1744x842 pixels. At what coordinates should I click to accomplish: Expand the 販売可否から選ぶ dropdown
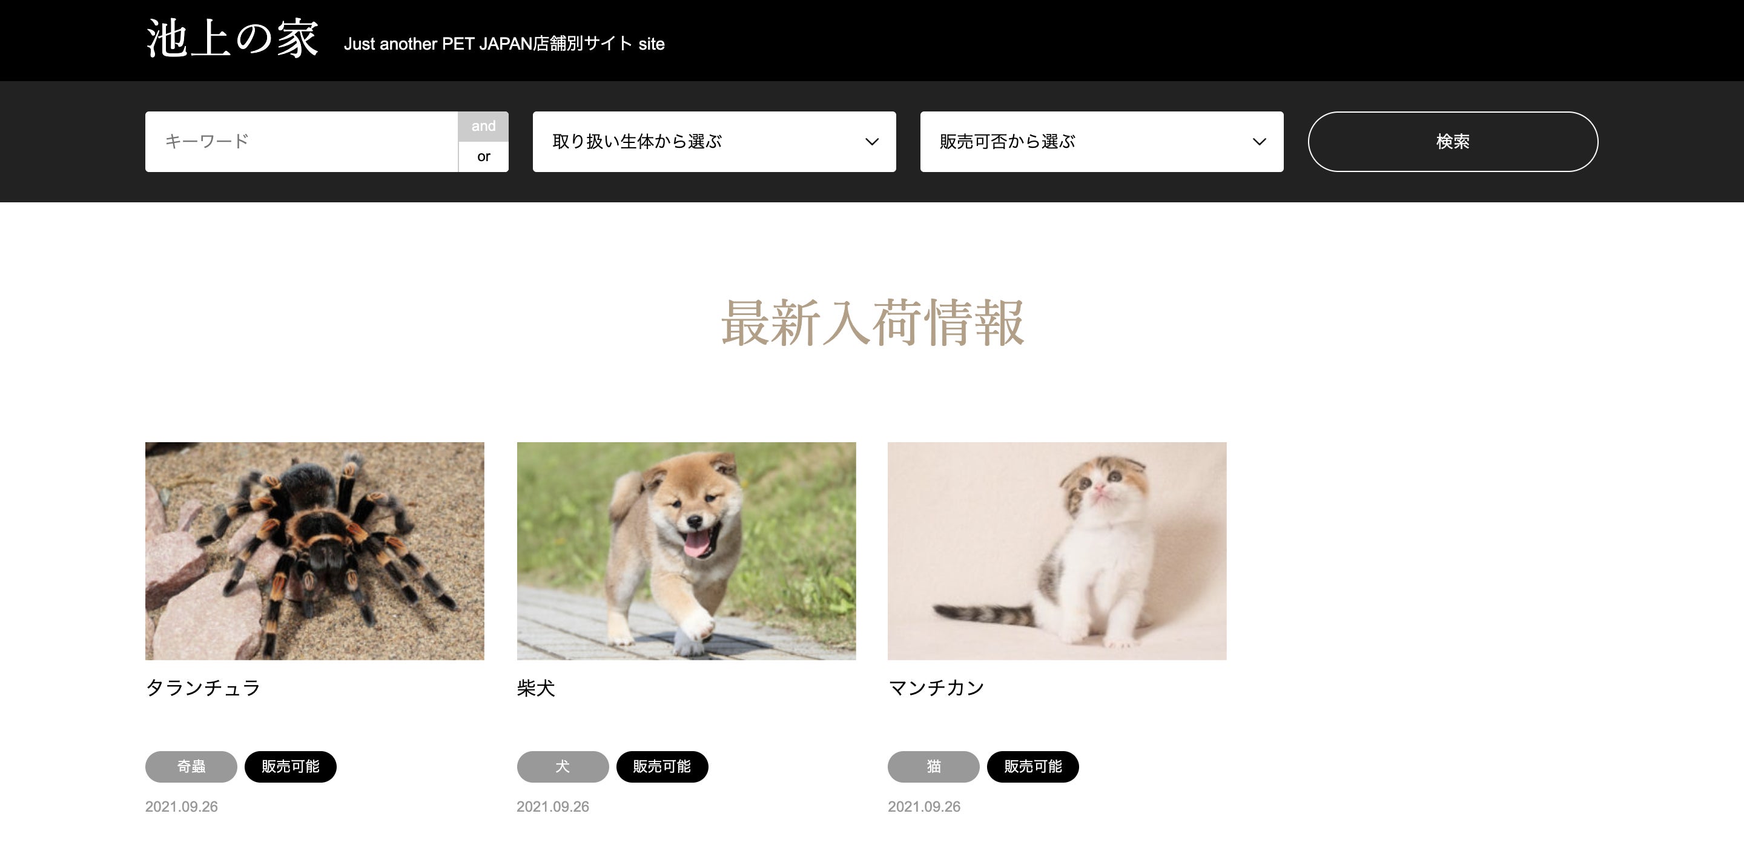1102,142
